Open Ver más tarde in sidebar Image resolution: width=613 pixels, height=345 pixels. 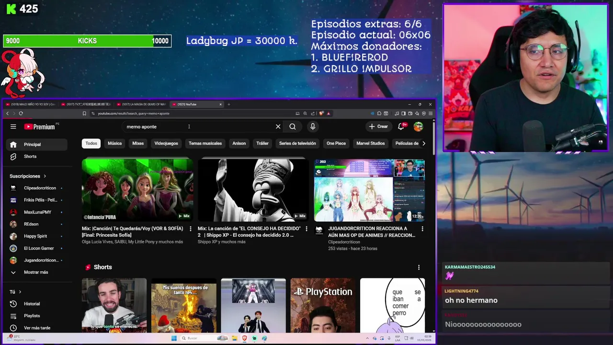[37, 328]
